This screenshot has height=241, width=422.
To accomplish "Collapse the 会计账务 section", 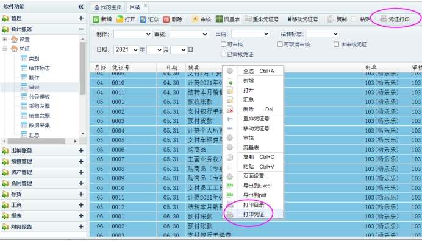I will click(x=80, y=29).
